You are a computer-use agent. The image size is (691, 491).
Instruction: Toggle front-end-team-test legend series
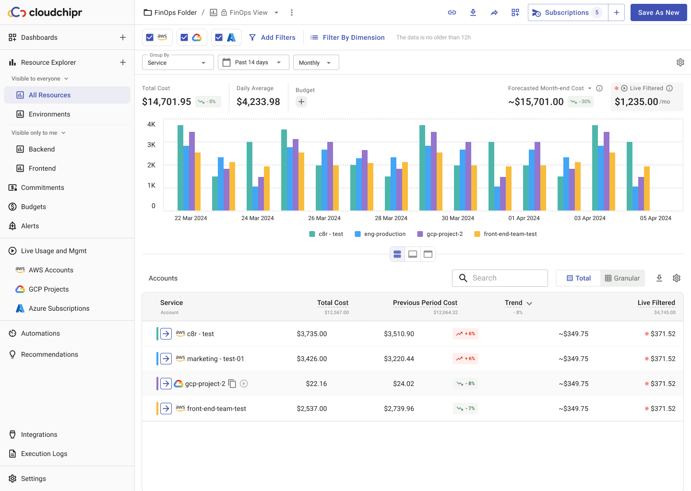click(505, 234)
